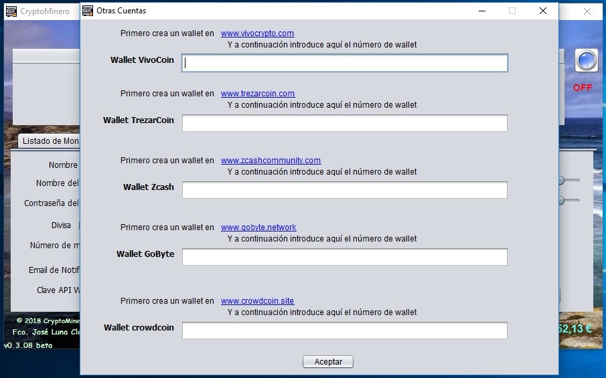The height and width of the screenshot is (378, 606).
Task: Click the lower slider knob in CryptoMinero
Action: pyautogui.click(x=561, y=201)
